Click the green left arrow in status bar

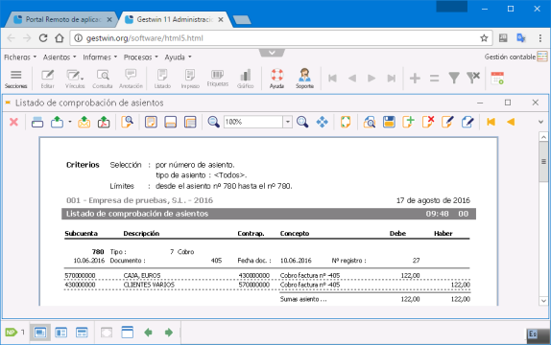pos(148,333)
